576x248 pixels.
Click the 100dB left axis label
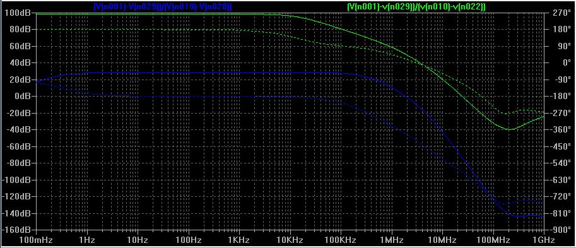point(17,13)
